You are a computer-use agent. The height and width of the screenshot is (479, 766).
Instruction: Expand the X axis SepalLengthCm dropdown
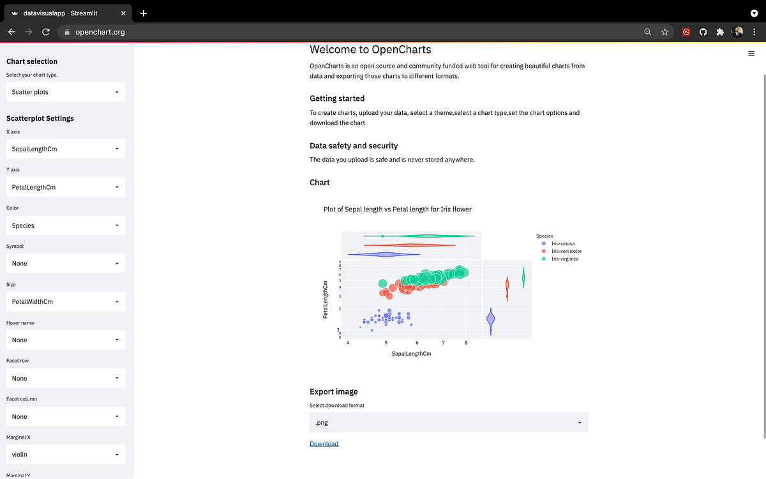[65, 148]
